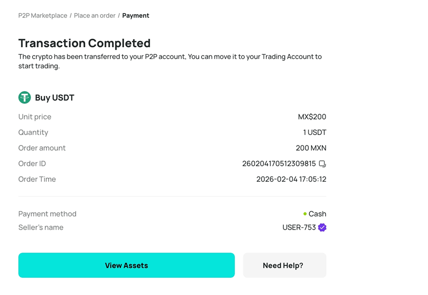The height and width of the screenshot is (295, 428).
Task: Select the Order ID number 260204170512309815
Action: (279, 163)
